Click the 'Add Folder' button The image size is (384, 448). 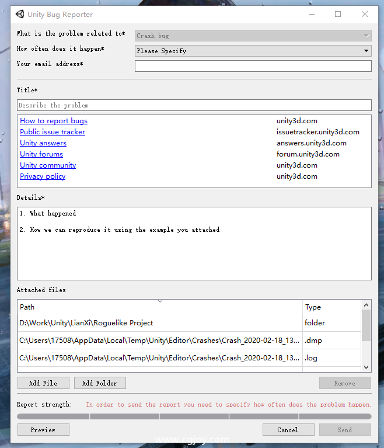(x=100, y=383)
